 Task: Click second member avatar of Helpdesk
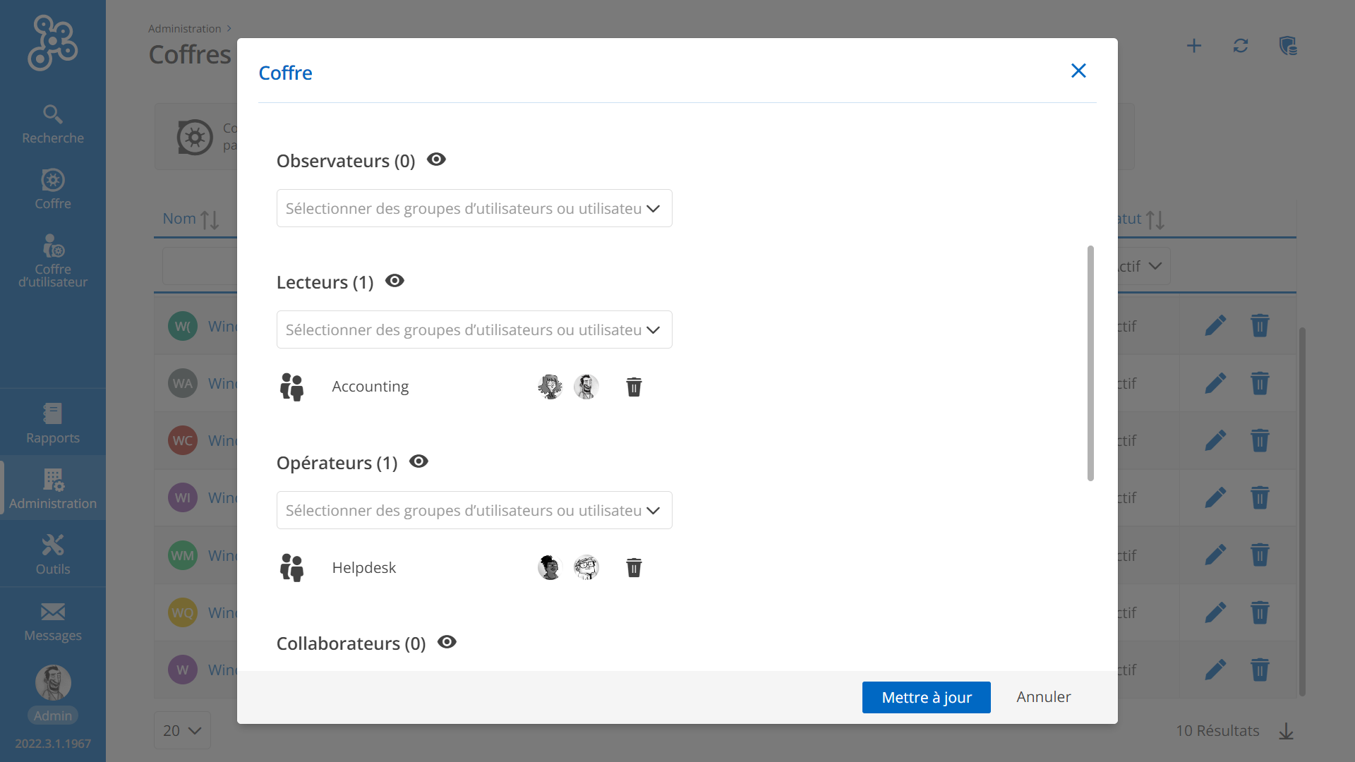pos(586,567)
